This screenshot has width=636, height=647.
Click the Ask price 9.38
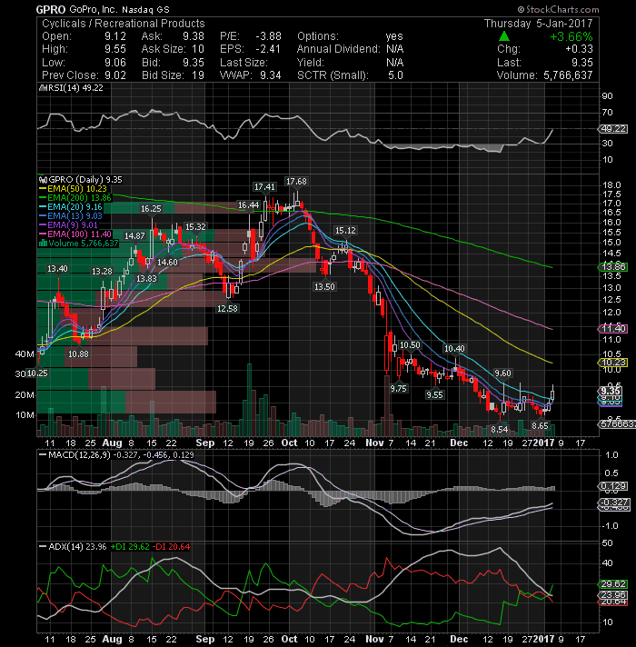194,36
